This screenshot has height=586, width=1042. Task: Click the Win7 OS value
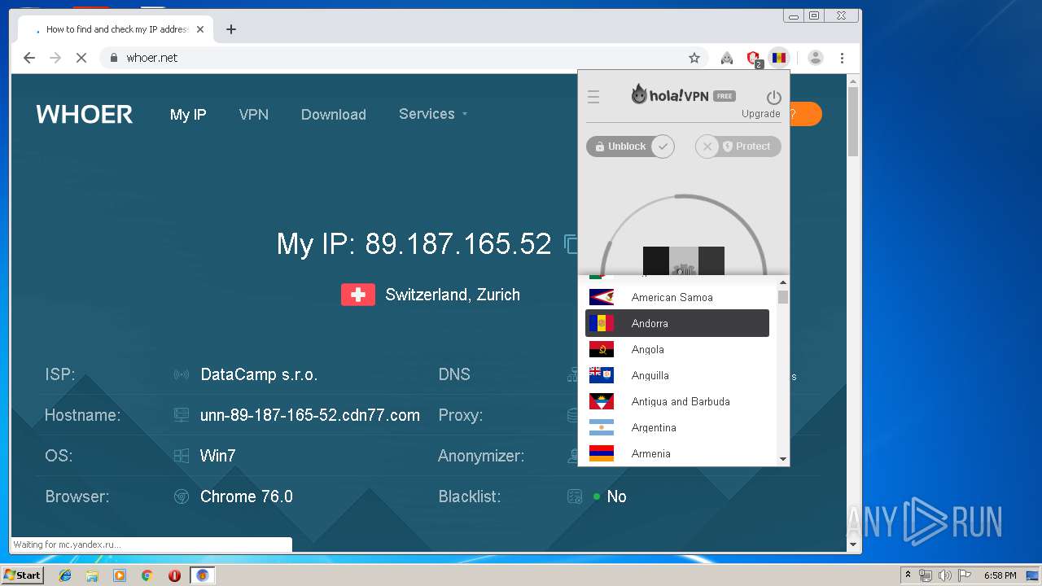218,456
